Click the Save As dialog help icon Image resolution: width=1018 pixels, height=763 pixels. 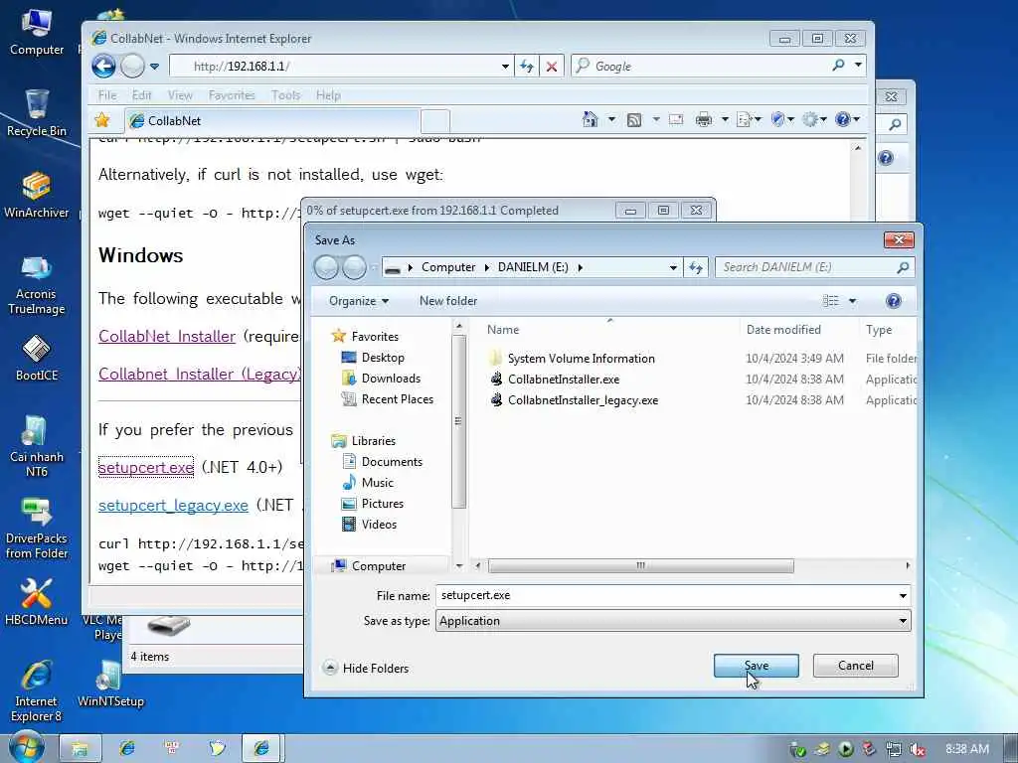point(894,301)
